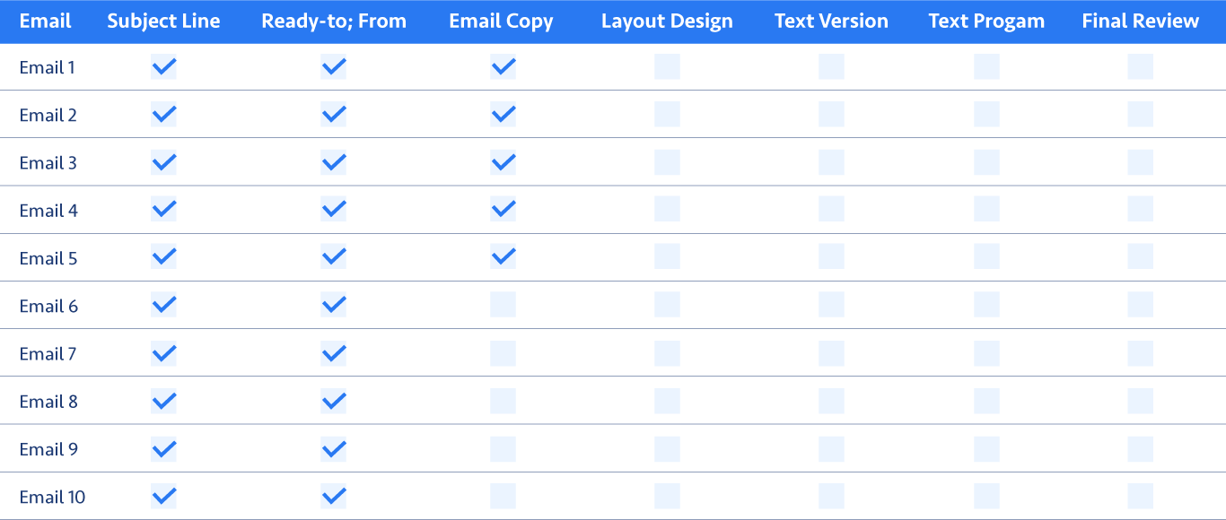Check Final Review box for Email 5
This screenshot has height=520, width=1226.
click(x=1140, y=257)
